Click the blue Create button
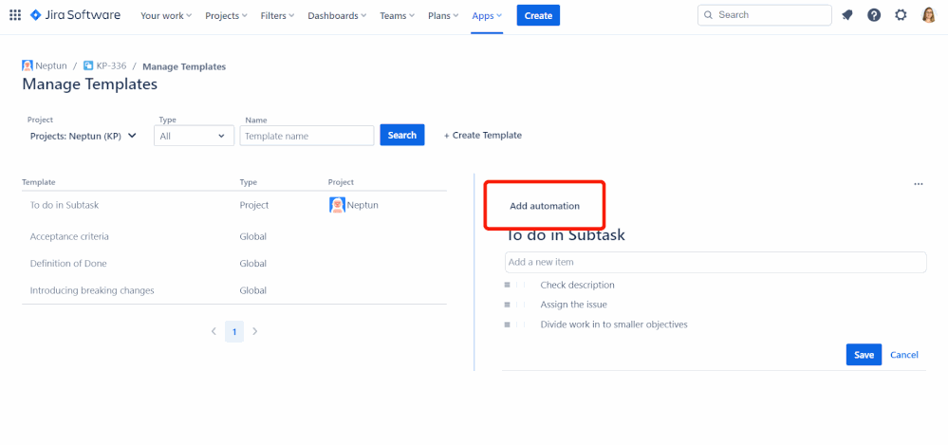Viewport: 948px width, 445px height. [538, 16]
